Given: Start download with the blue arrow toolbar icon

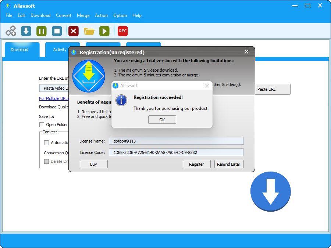Looking at the screenshot, I should coord(26,31).
